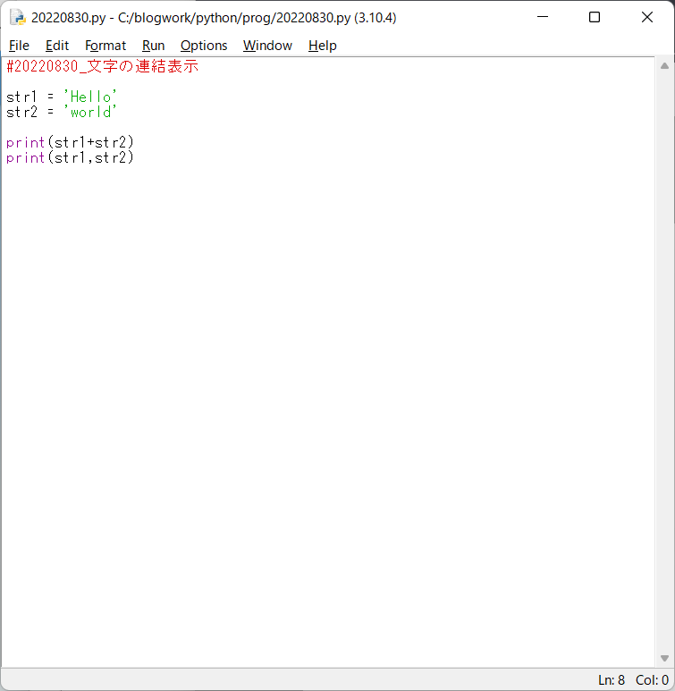Click the Python file icon in title bar
This screenshot has width=675, height=691.
coord(18,18)
